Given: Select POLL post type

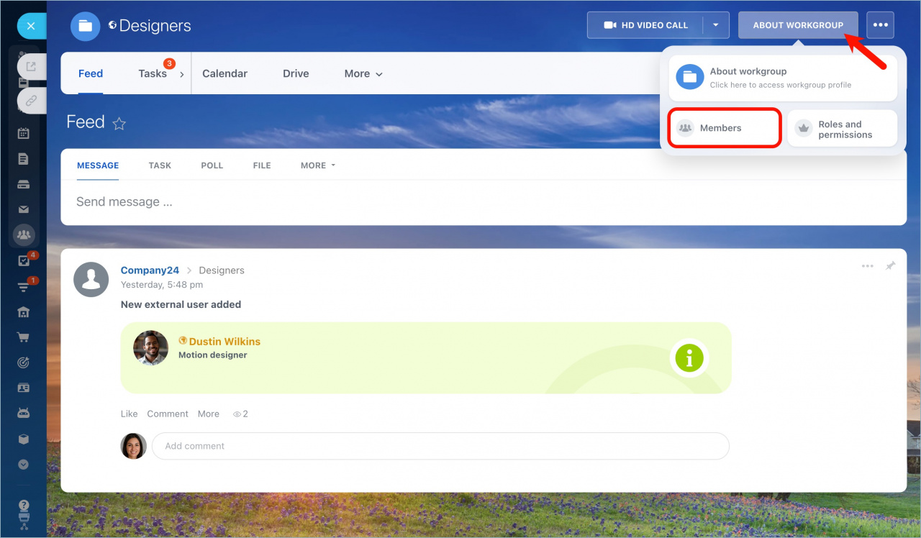Looking at the screenshot, I should point(212,165).
